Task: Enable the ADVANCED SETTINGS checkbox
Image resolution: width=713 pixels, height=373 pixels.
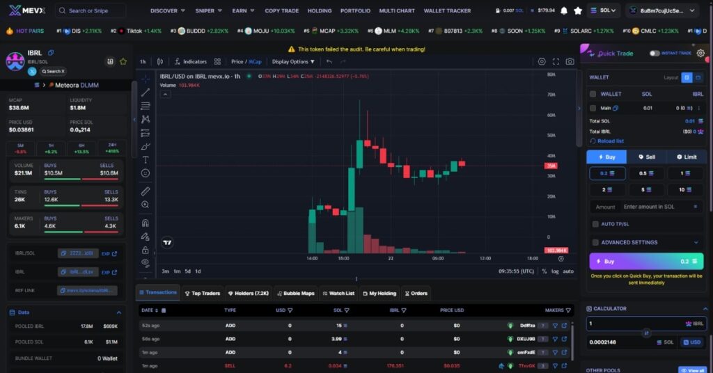Action: 595,243
